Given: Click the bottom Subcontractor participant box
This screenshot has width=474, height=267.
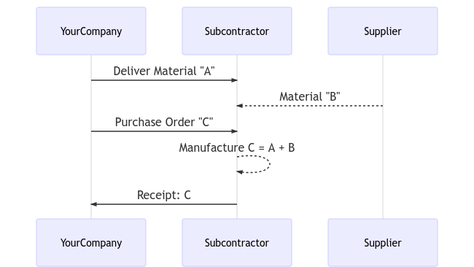Looking at the screenshot, I should (237, 242).
